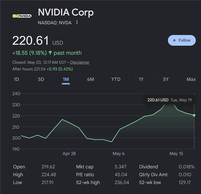Click the Dividend value 0.018%
Image resolution: width=201 pixels, height=194 pixels.
tap(187, 167)
